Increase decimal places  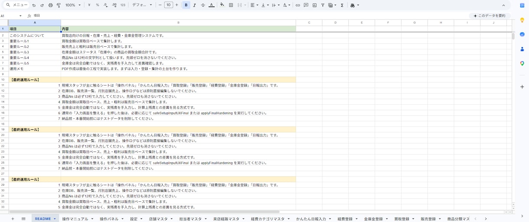[114, 5]
